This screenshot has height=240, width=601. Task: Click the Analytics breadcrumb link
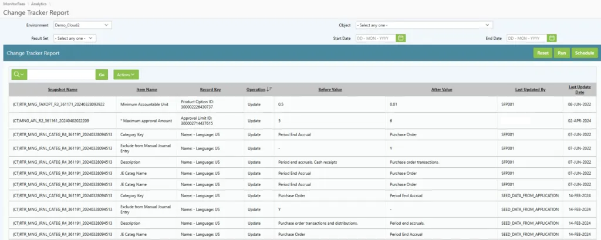(x=39, y=4)
